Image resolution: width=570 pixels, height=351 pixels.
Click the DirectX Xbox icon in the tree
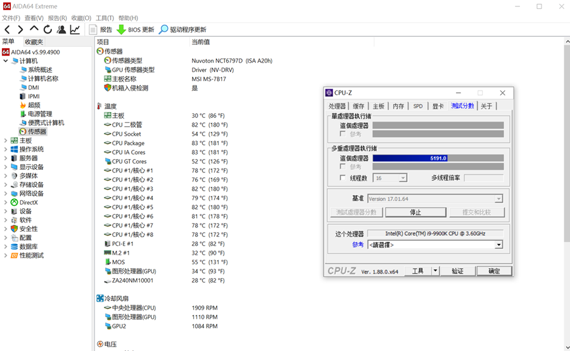14,202
